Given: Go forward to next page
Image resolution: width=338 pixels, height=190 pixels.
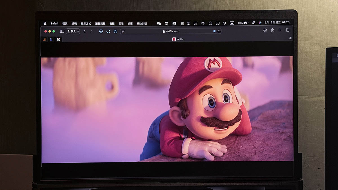Looking at the screenshot, I should [x=92, y=31].
